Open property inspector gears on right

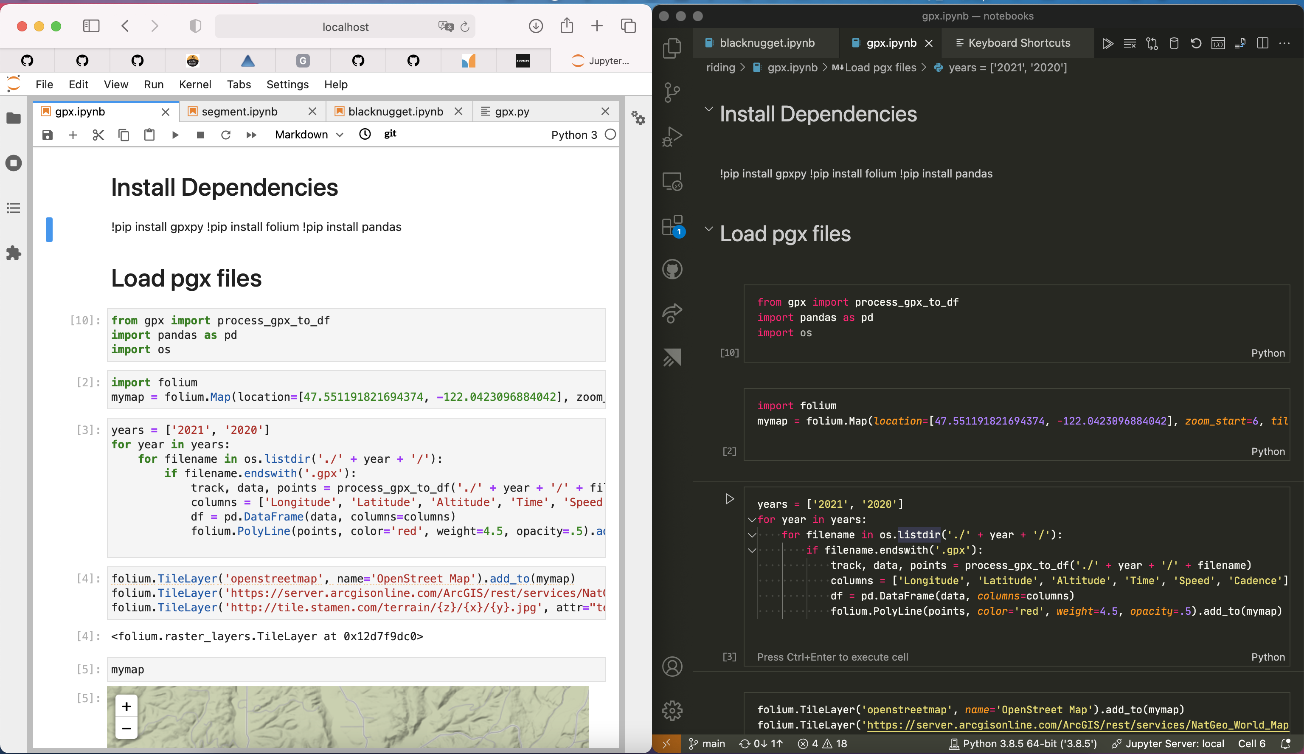point(638,118)
